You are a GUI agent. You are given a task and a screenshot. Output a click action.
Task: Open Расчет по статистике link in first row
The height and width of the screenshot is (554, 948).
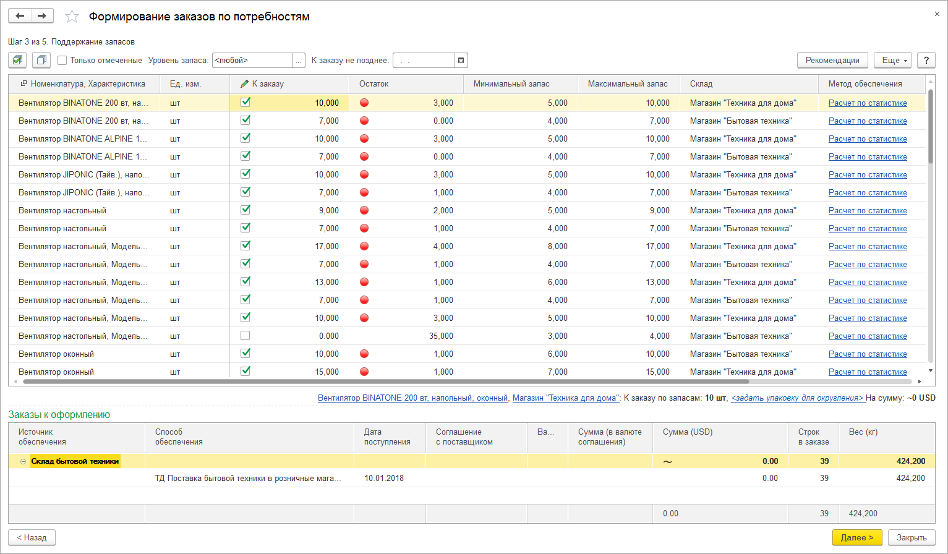point(868,103)
